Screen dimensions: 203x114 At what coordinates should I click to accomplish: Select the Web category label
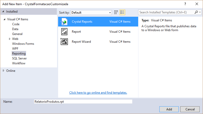[x=15, y=39]
